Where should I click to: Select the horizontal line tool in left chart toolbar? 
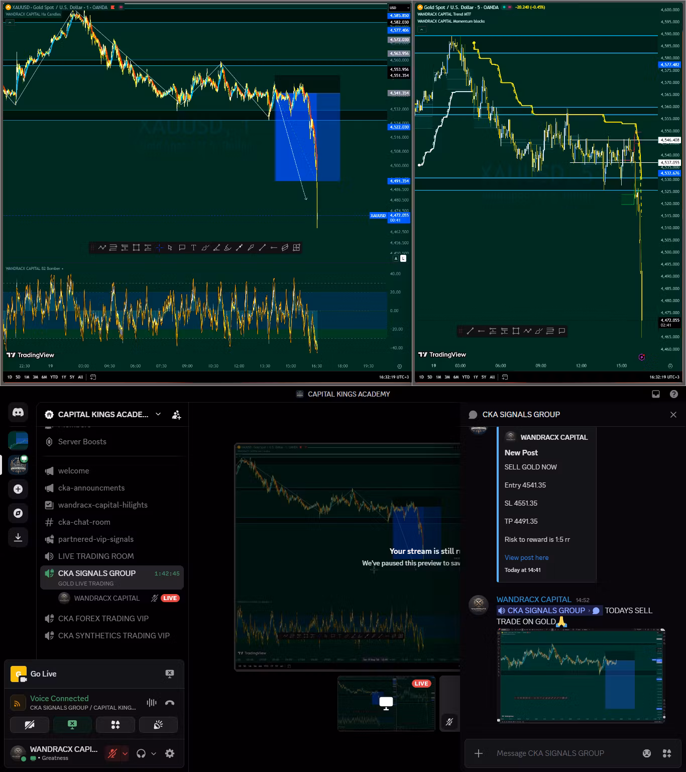coord(274,247)
